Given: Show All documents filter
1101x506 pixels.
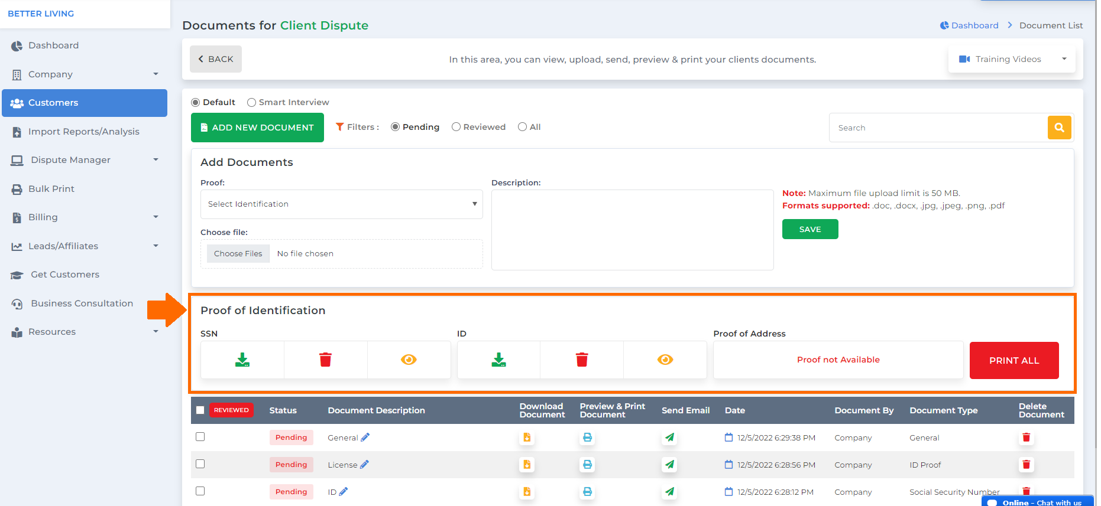Looking at the screenshot, I should [522, 127].
